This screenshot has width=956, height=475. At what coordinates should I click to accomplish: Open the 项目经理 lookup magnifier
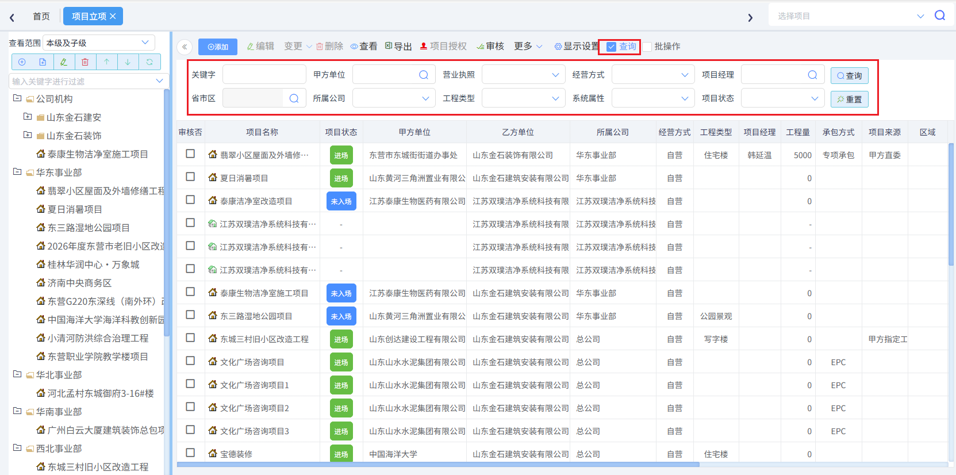coord(812,75)
